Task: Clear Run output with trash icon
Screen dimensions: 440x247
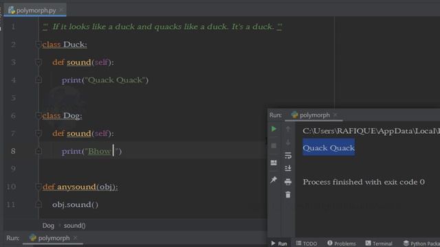Action: click(288, 195)
